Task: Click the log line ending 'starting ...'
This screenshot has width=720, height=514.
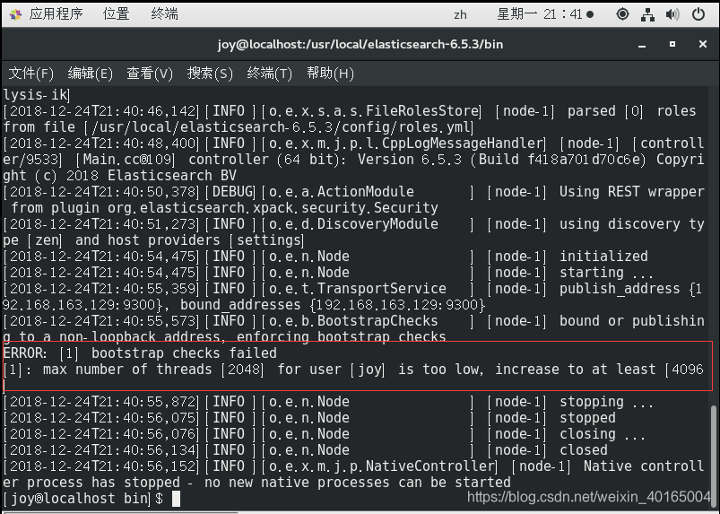Action: pyautogui.click(x=328, y=273)
